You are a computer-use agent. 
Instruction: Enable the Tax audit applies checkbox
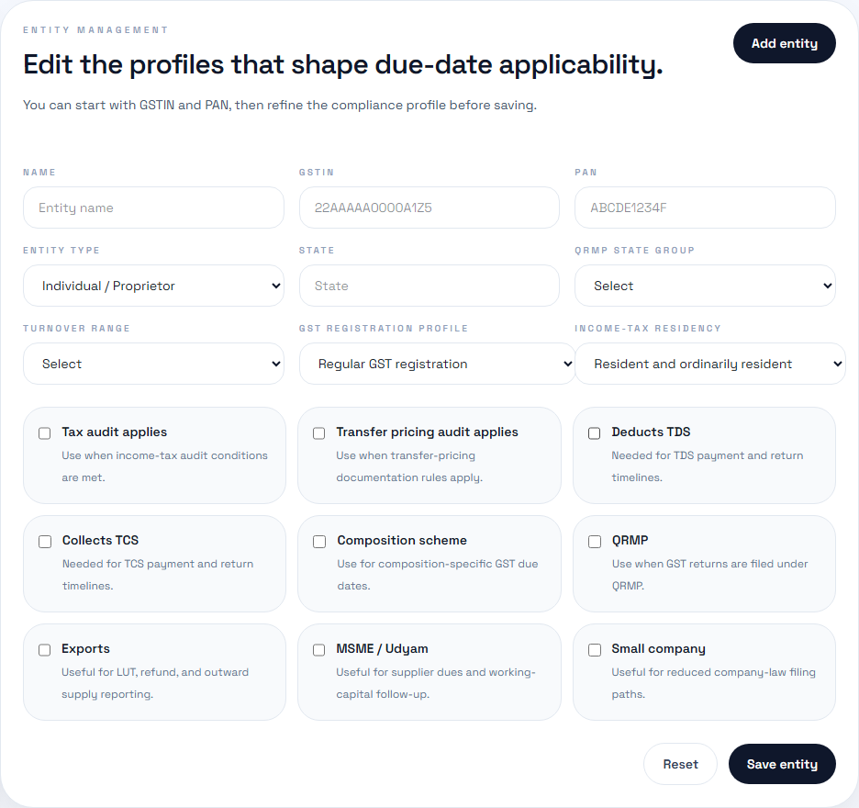(x=44, y=432)
